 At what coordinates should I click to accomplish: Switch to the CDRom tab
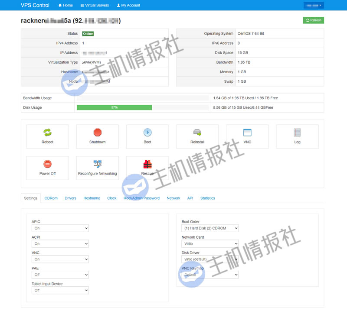click(x=51, y=198)
